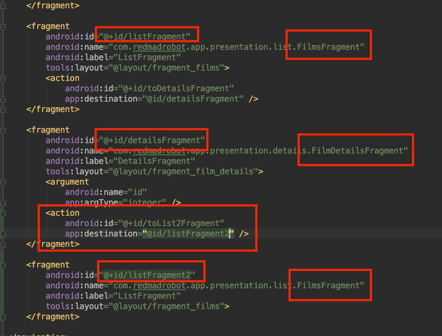Collapse the fragment block containing listFragment2 id

[x=3, y=265]
